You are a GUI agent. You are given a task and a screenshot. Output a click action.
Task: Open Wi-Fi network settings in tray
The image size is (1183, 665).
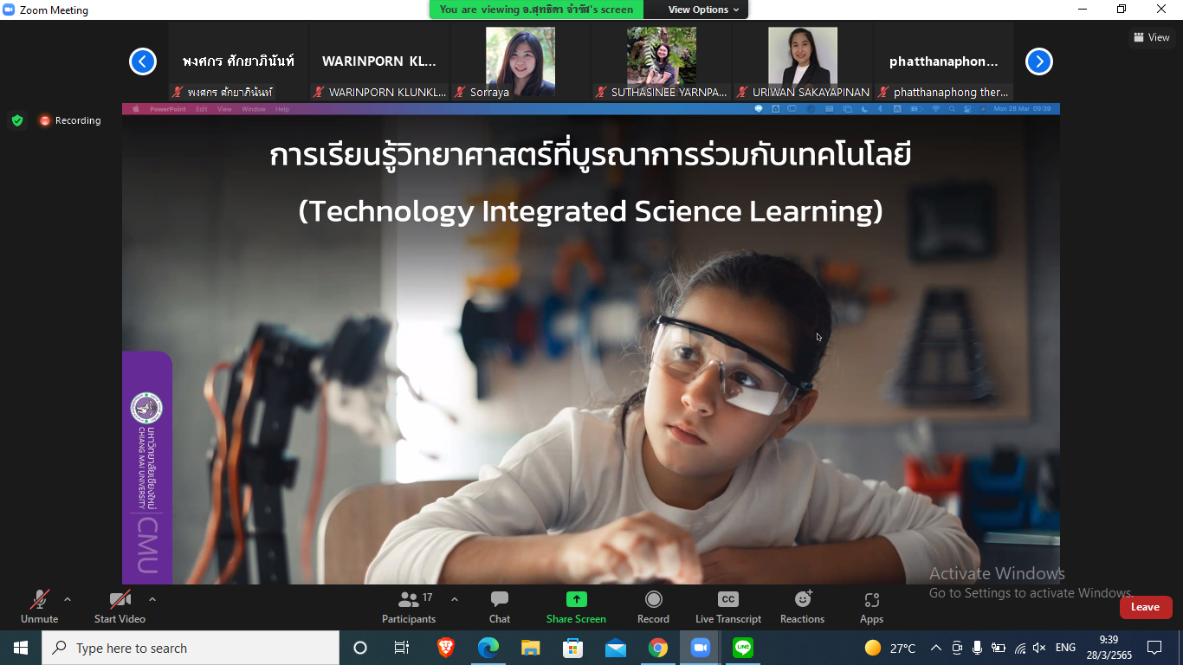1020,648
